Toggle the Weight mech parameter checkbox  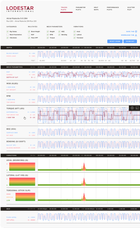[48, 31]
